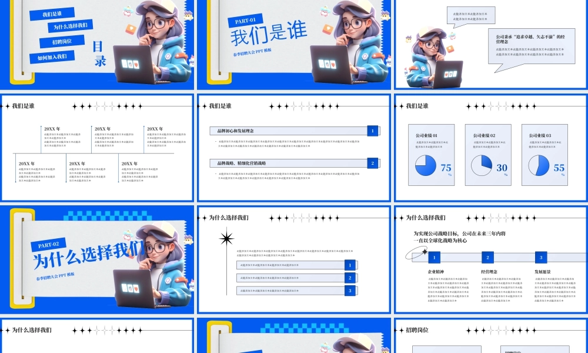Click the laptop in the 目录 slide
This screenshot has width=588, height=353.
click(137, 65)
